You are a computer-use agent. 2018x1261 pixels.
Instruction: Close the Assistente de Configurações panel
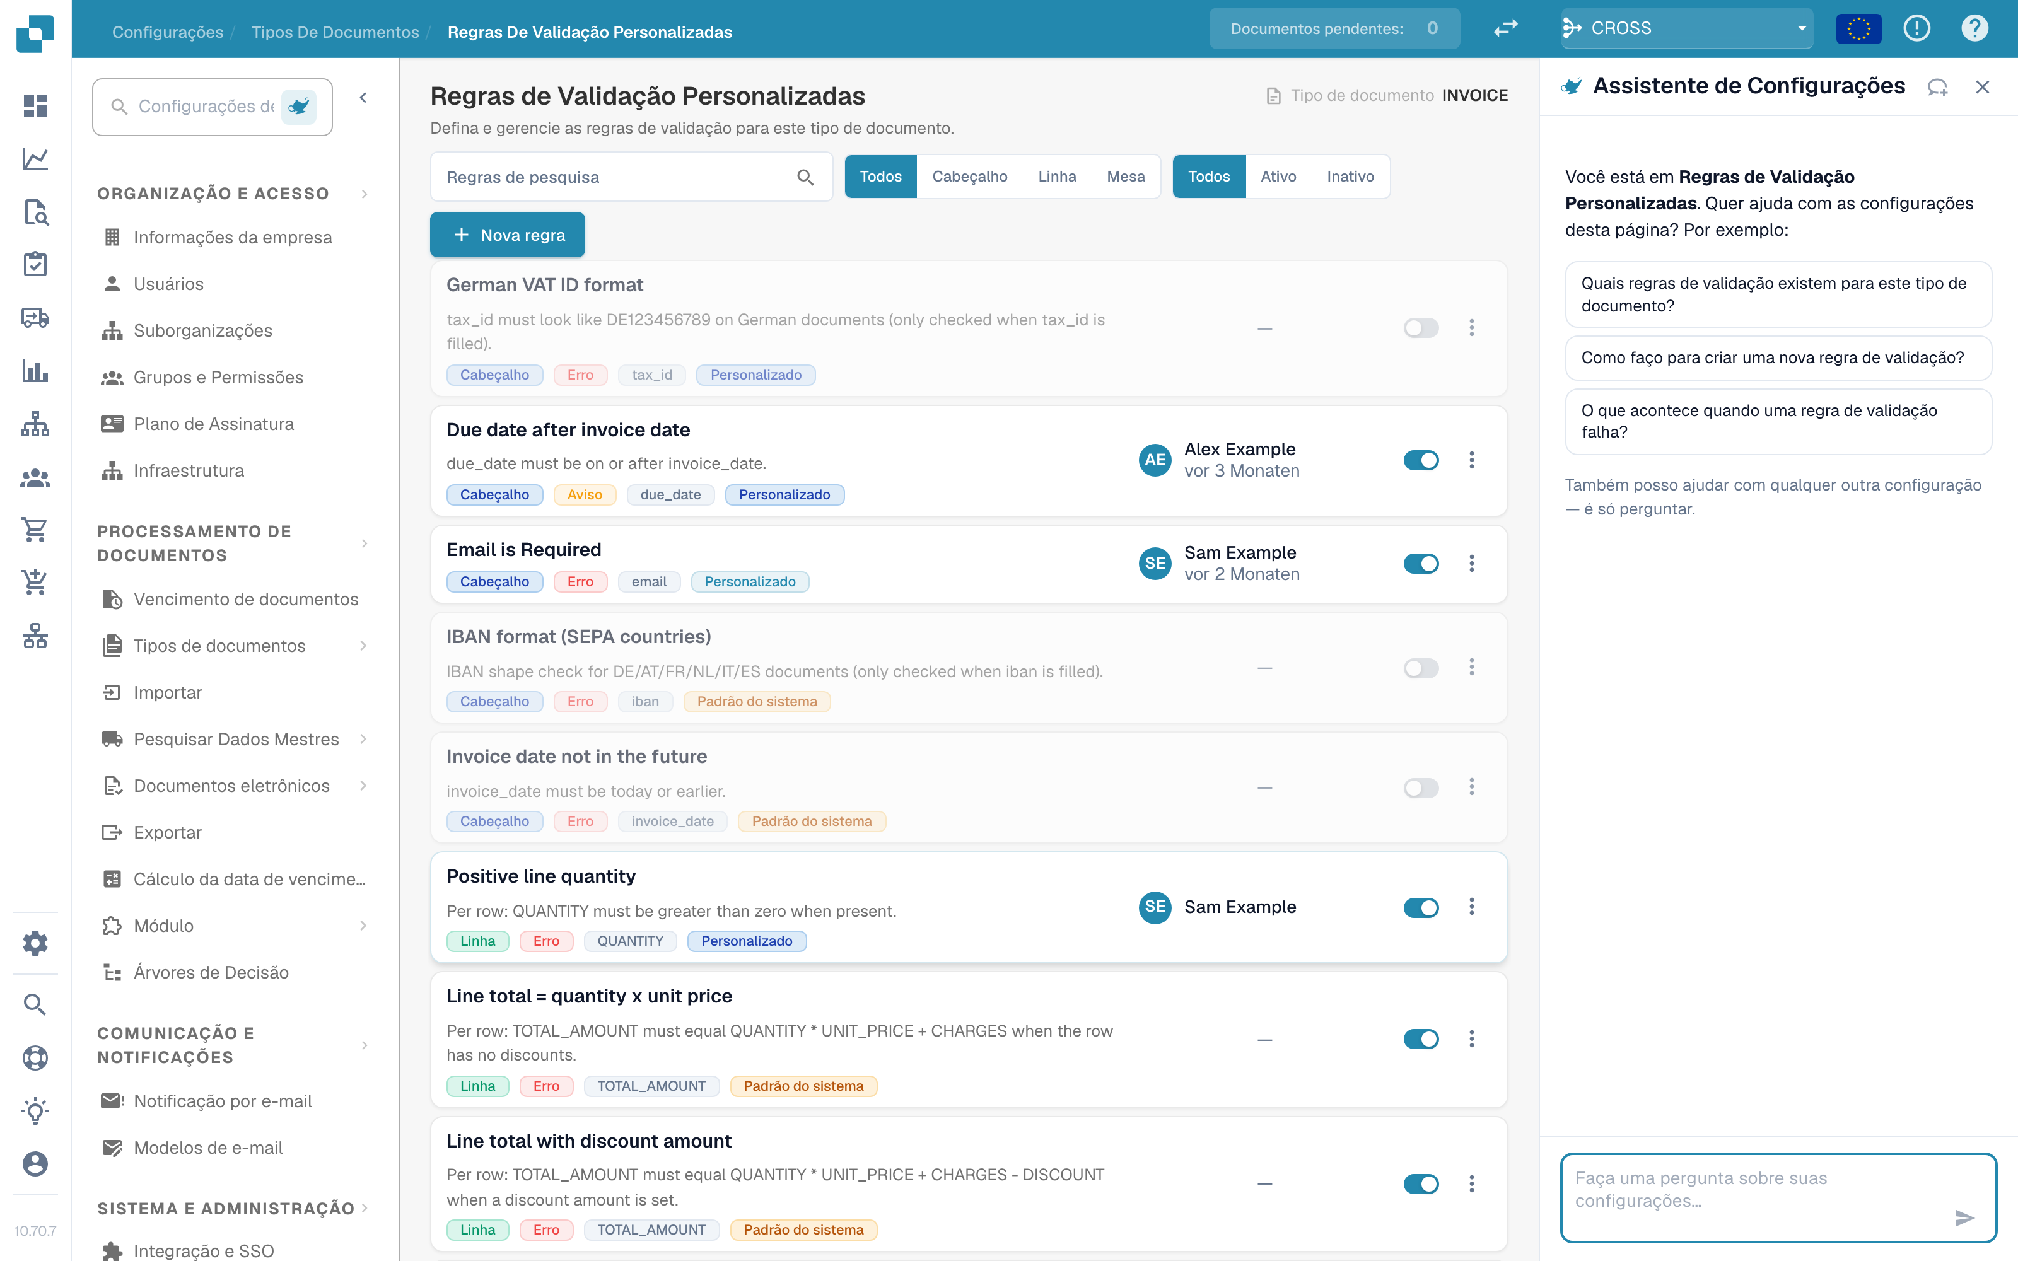(1982, 87)
